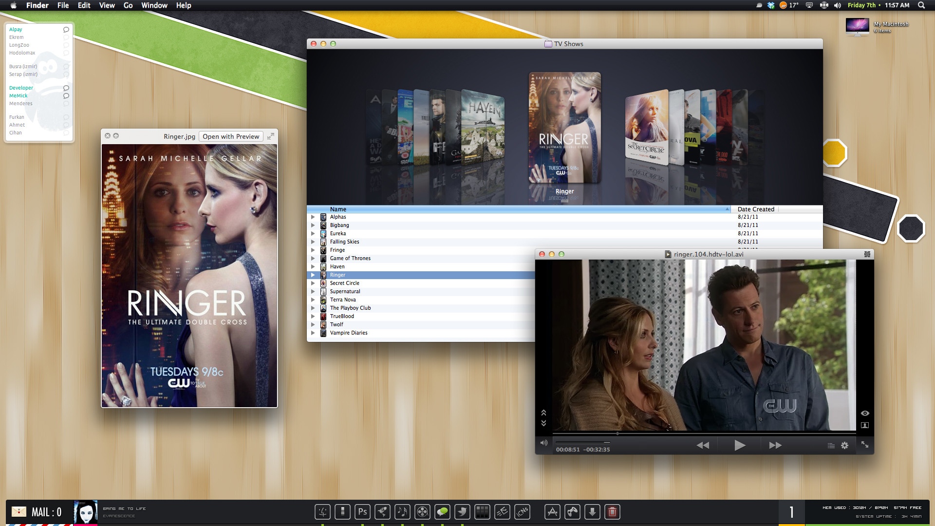Screen dimensions: 935x526
Task: Open the game controller dock icon
Action: [x=572, y=512]
